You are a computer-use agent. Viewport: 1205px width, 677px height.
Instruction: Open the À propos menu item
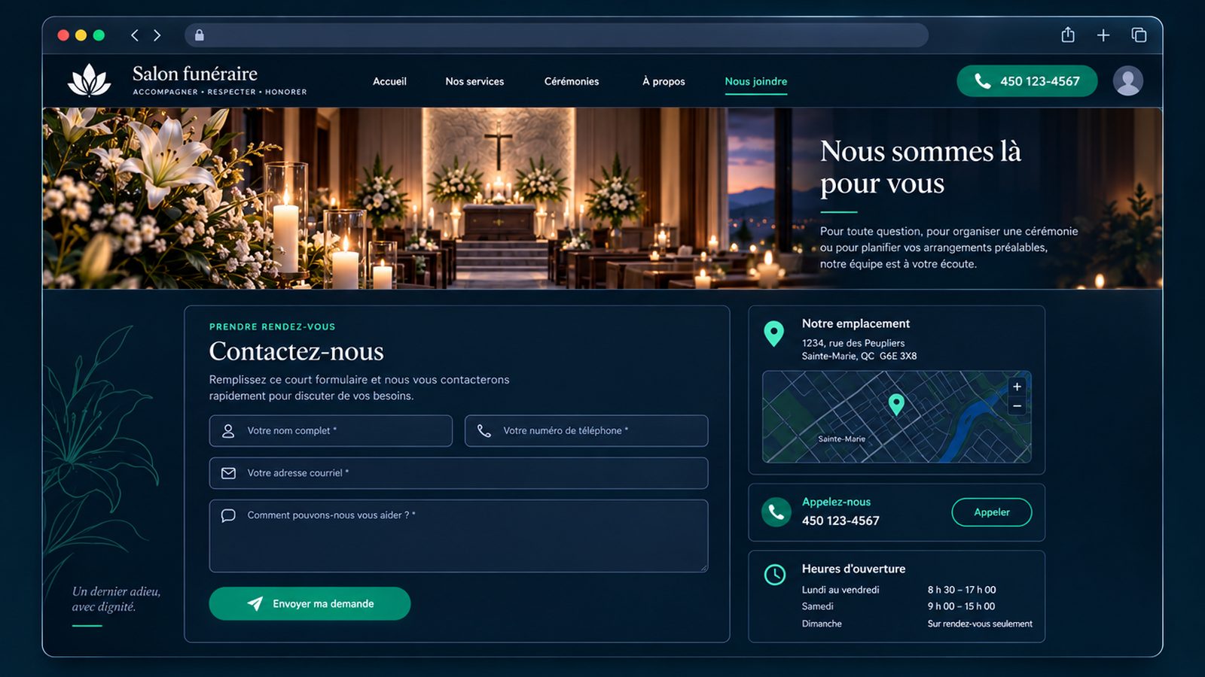(664, 81)
